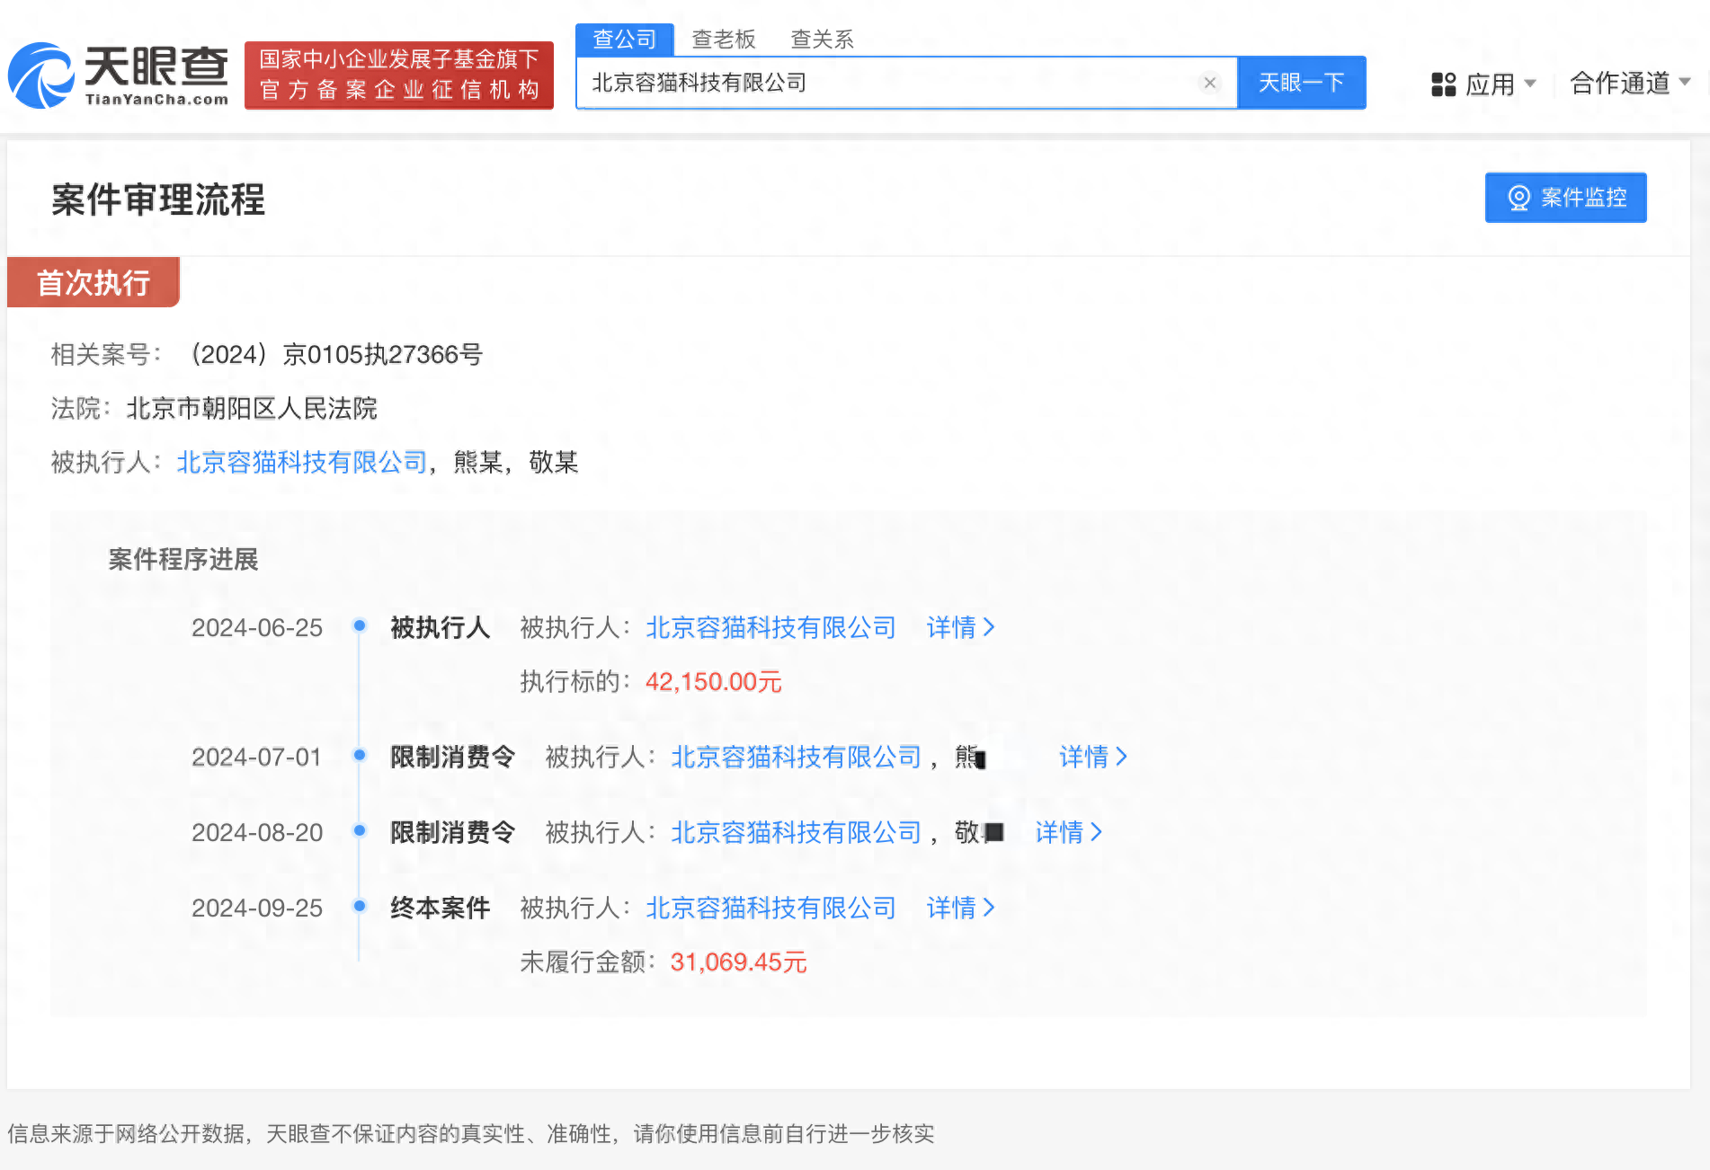The image size is (1710, 1170).
Task: Expand the 应用 dropdown arrow
Action: tap(1530, 84)
